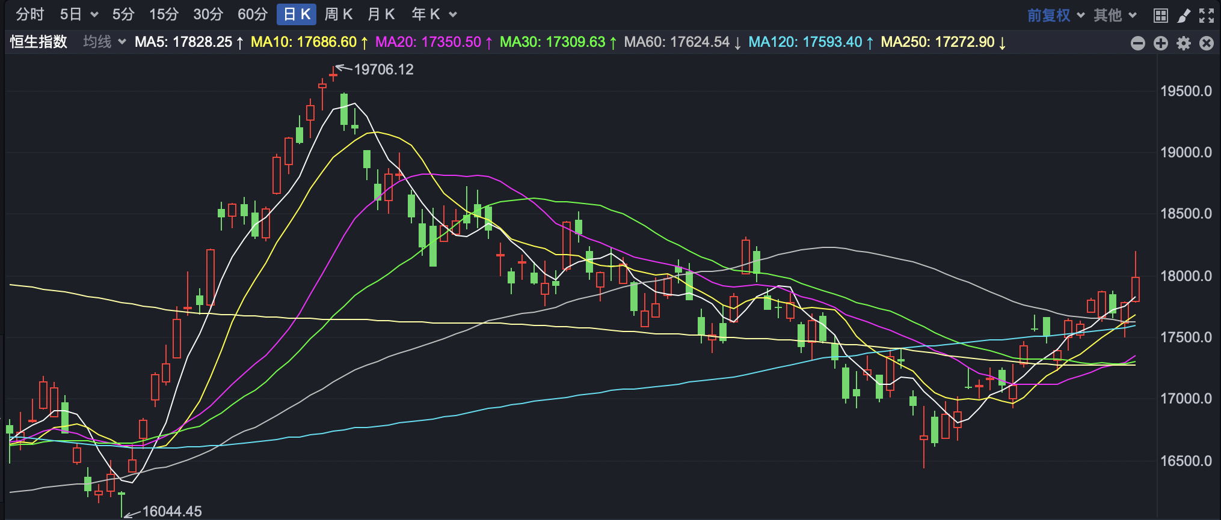Expand the 5日 dropdown arrow
Image resolution: width=1221 pixels, height=520 pixels.
[94, 15]
